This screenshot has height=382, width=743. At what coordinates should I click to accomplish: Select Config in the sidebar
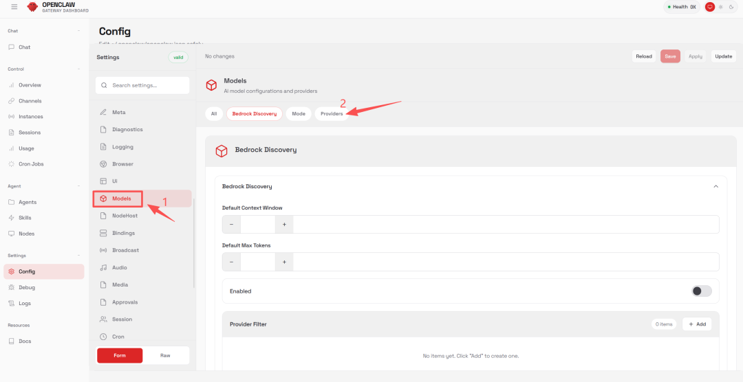[43, 271]
